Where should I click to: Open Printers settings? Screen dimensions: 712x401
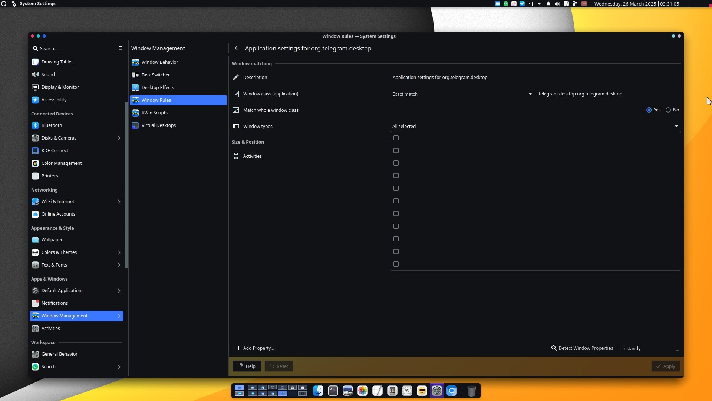76,176
